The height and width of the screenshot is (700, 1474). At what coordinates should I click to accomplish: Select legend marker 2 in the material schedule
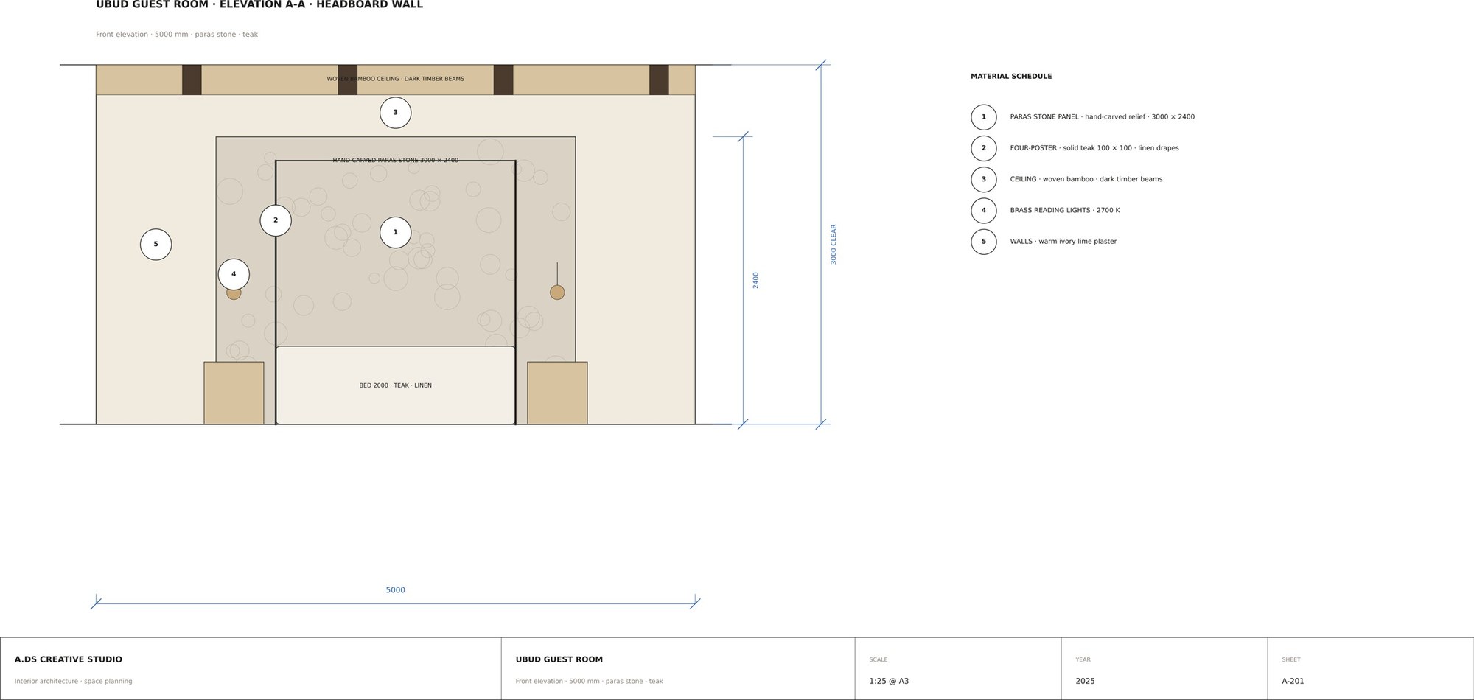[983, 148]
